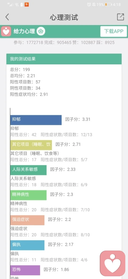Open the 给力心理 account name
The height and width of the screenshot is (279, 128).
pos(24,31)
